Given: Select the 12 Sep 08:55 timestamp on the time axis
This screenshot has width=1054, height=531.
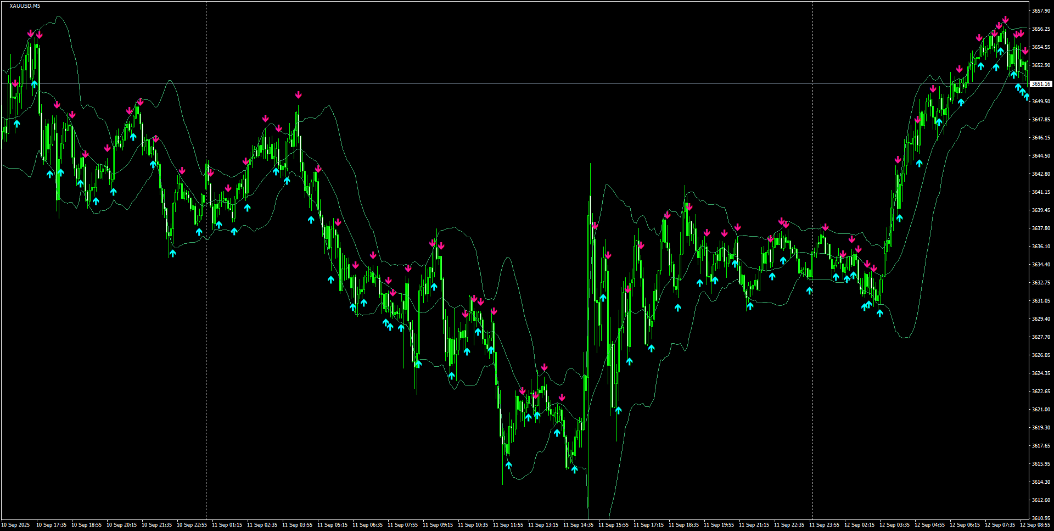Looking at the screenshot, I should pos(1037,524).
